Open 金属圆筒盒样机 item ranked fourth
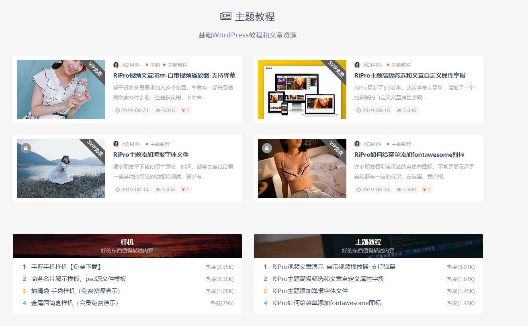 (x=74, y=303)
